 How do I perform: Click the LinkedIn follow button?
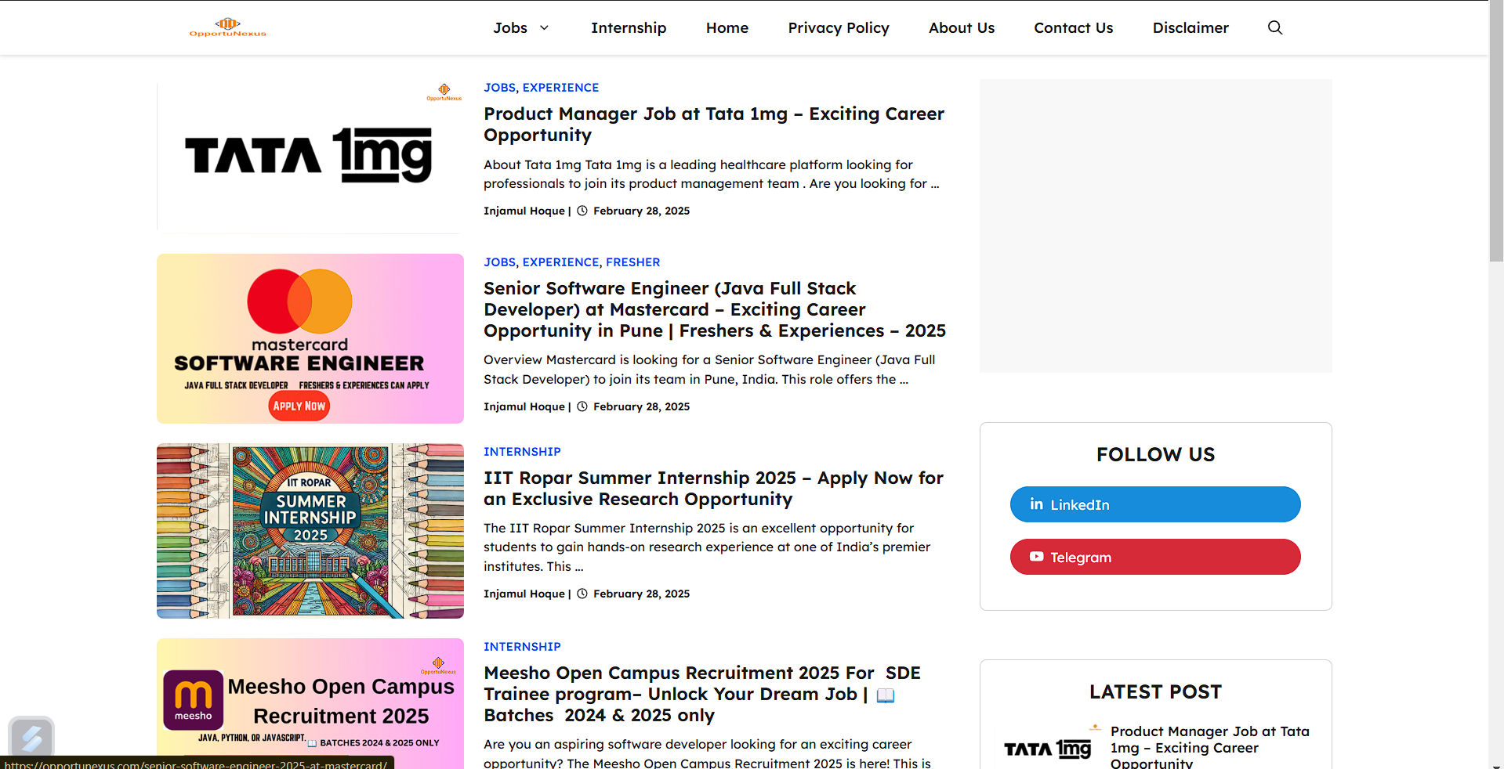tap(1155, 504)
